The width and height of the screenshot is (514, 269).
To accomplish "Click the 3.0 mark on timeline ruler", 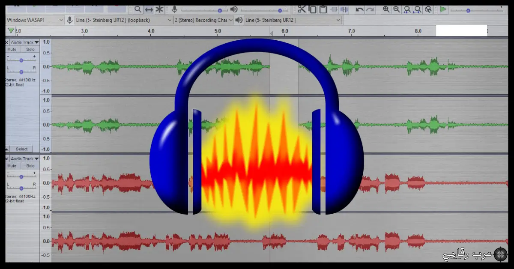I will (x=84, y=31).
